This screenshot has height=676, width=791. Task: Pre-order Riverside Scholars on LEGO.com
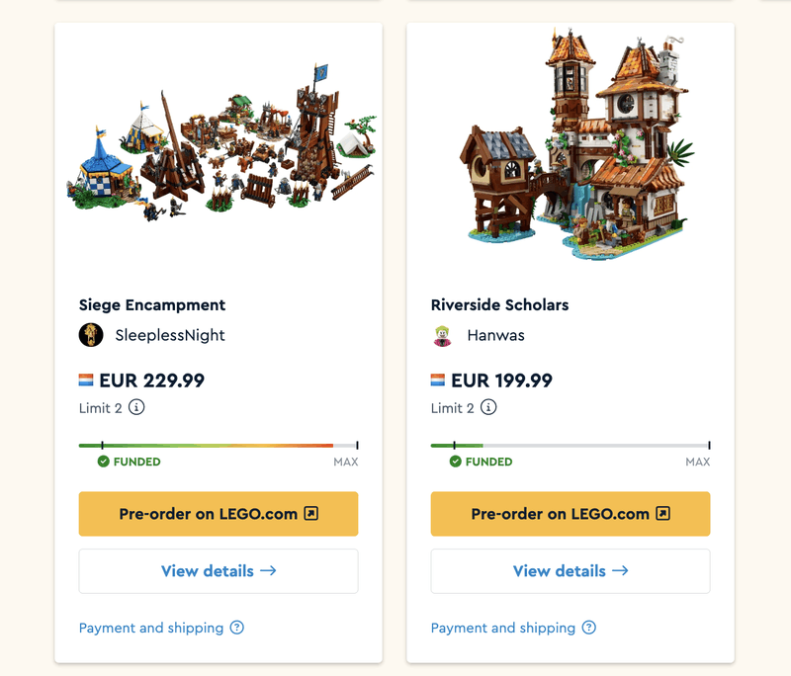click(571, 514)
